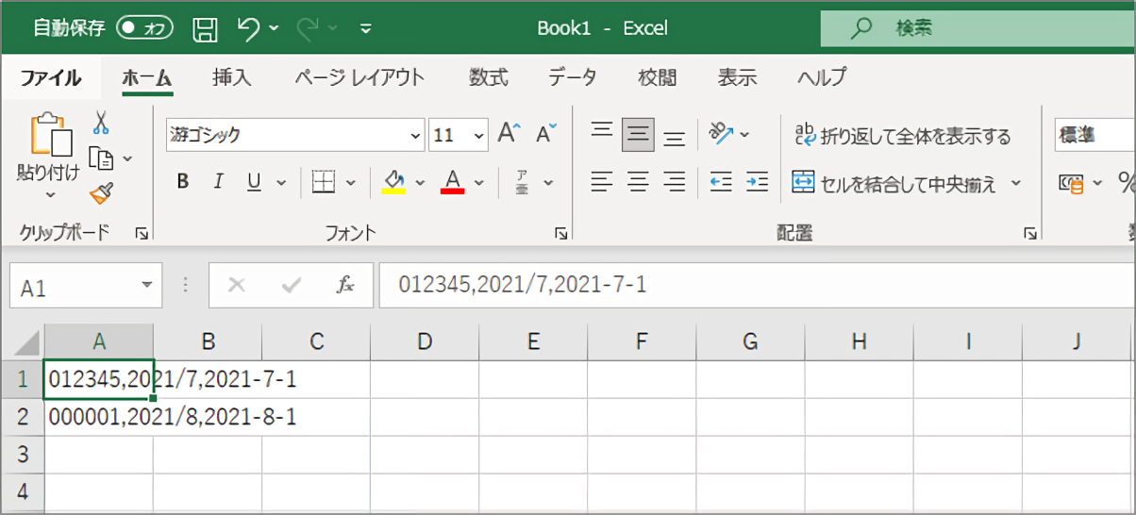This screenshot has height=515, width=1136.
Task: Click the formula bar Enter checkmark
Action: (292, 285)
